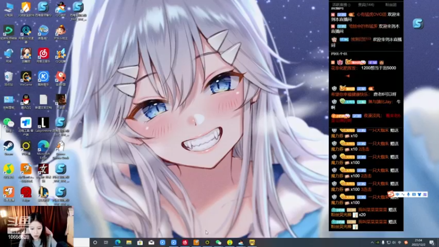439x247 pixels.
Task: Open Microsoft Store from the taskbar
Action: click(140, 243)
